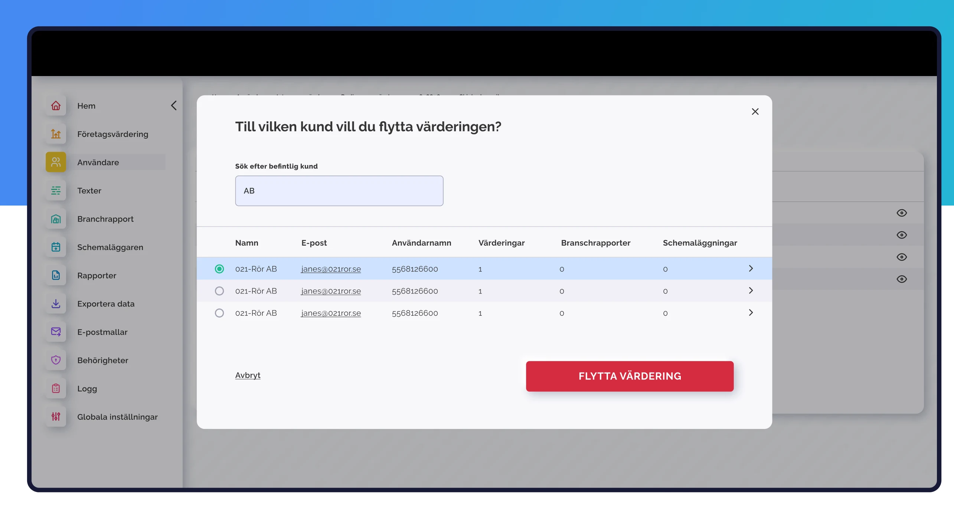Toggle the third eye icon in background list
Screen dimensions: 954x512
(902, 257)
